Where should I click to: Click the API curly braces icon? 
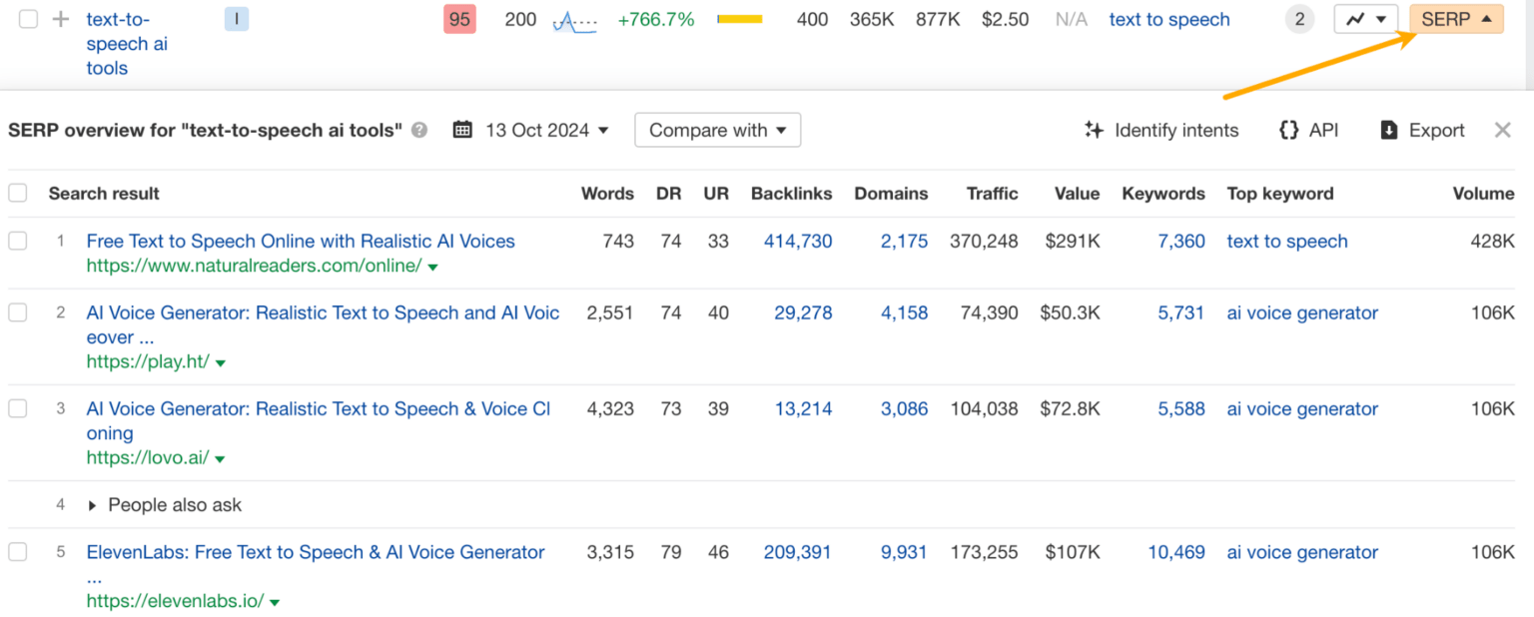pos(1288,130)
